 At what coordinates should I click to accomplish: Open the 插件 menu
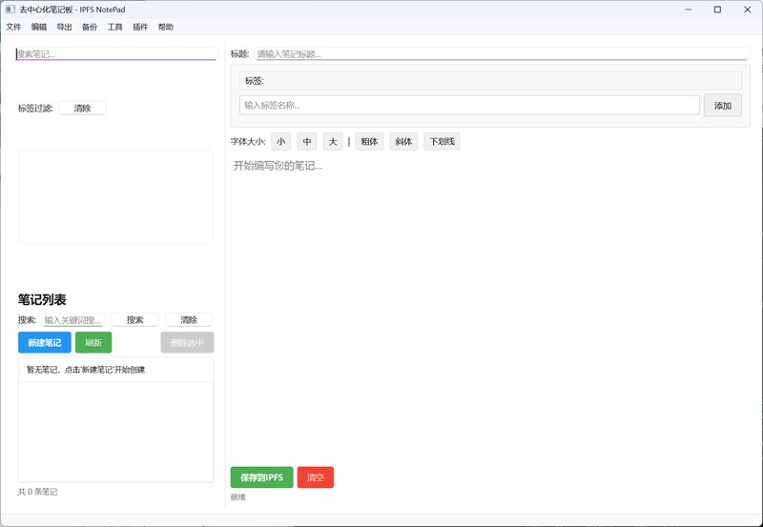tap(140, 27)
